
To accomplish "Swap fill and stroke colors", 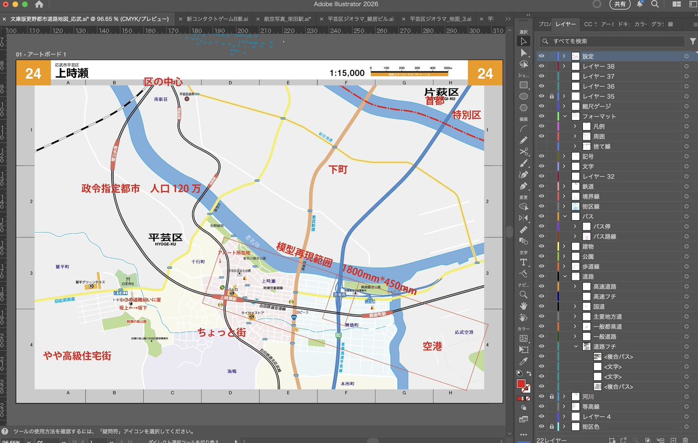I will tap(530, 373).
